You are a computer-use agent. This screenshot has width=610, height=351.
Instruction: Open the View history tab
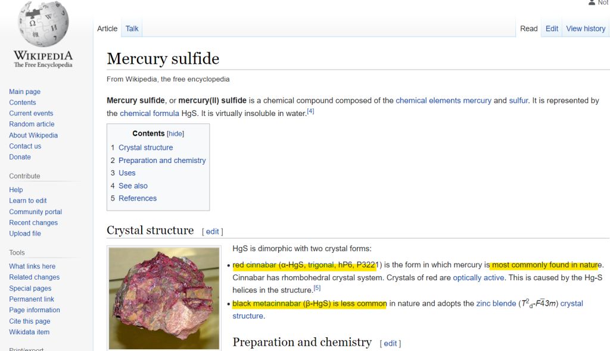[586, 29]
